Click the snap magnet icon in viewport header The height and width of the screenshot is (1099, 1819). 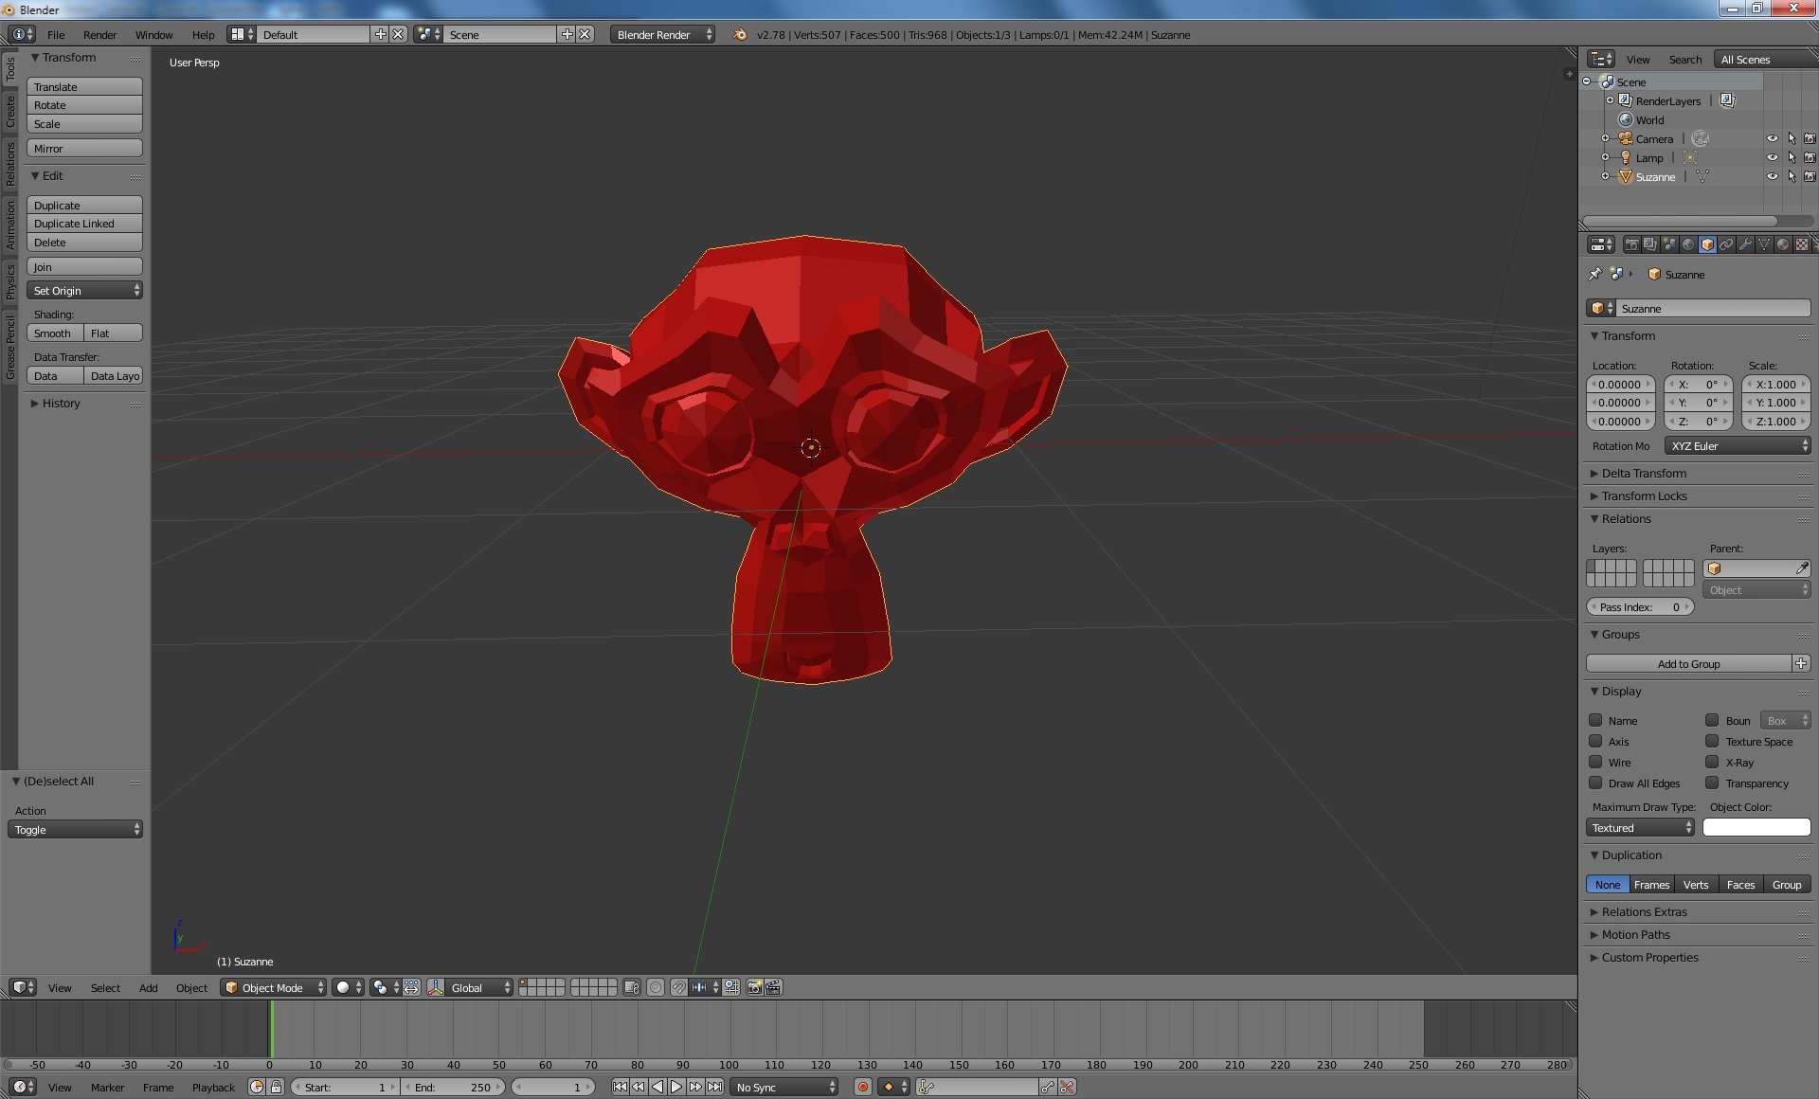tap(678, 987)
